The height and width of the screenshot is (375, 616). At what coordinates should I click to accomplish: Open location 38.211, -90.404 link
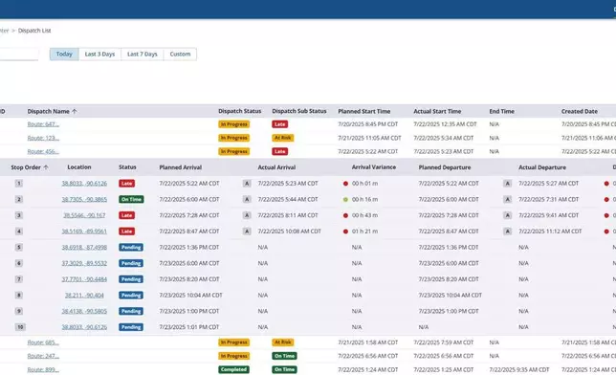84,296
